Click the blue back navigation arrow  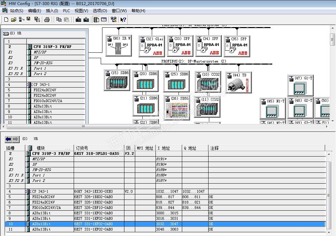[8, 139]
